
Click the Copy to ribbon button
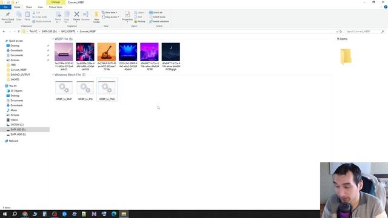(66, 17)
